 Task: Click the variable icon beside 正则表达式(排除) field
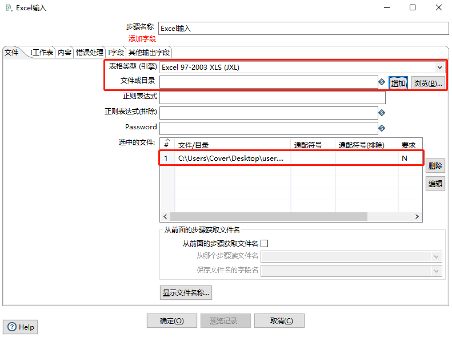coord(382,113)
